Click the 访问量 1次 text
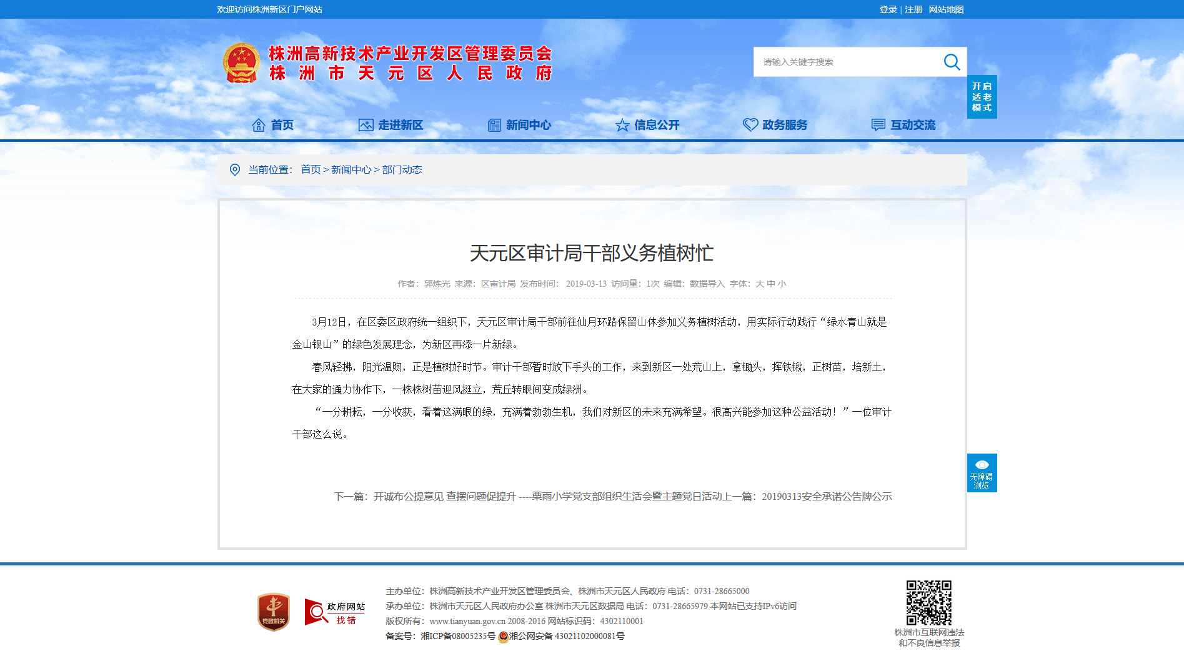The width and height of the screenshot is (1184, 661). point(635,284)
